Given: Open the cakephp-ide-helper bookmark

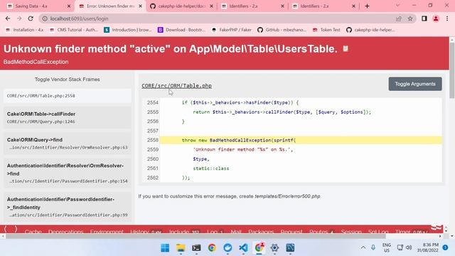Looking at the screenshot, I should point(370,30).
